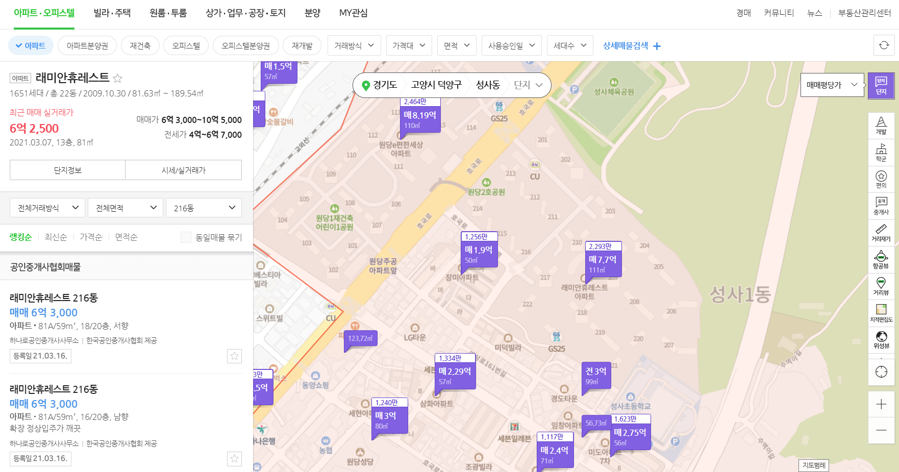Click the 매 7.7억 111㎡ map marker
Image resolution: width=899 pixels, height=472 pixels.
603,259
